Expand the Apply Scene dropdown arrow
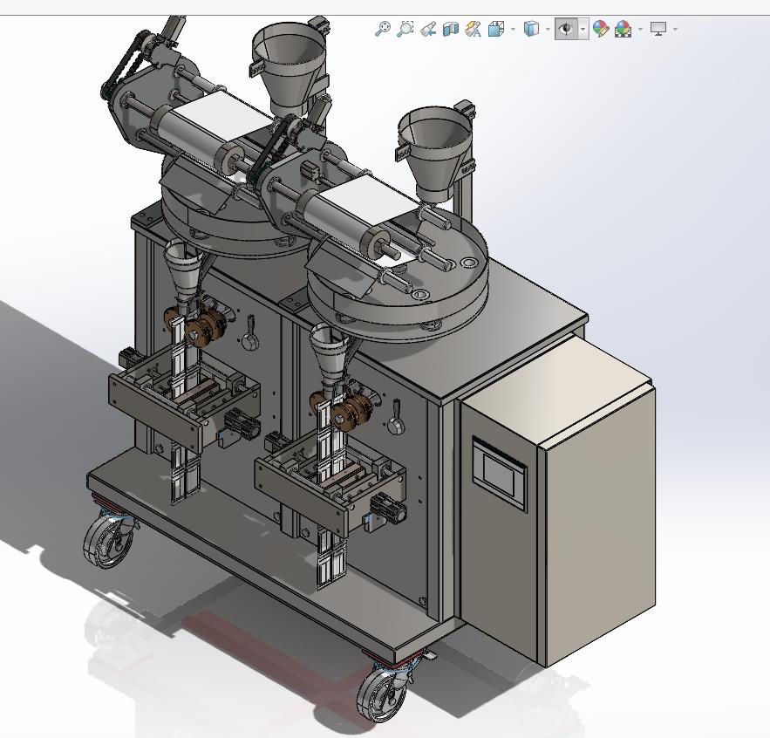Viewport: 770px width, 738px height. 640,30
